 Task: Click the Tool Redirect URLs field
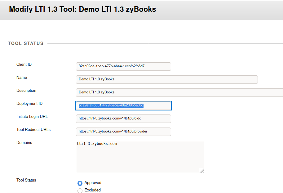[123, 132]
